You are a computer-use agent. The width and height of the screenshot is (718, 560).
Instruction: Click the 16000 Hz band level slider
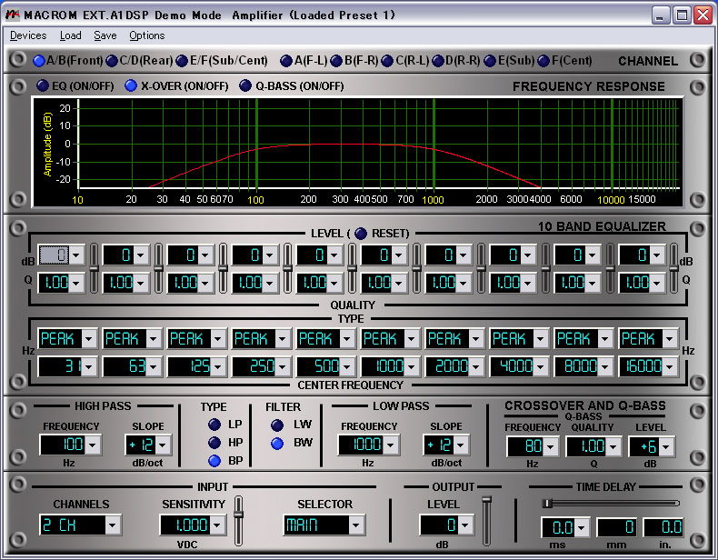coord(674,269)
